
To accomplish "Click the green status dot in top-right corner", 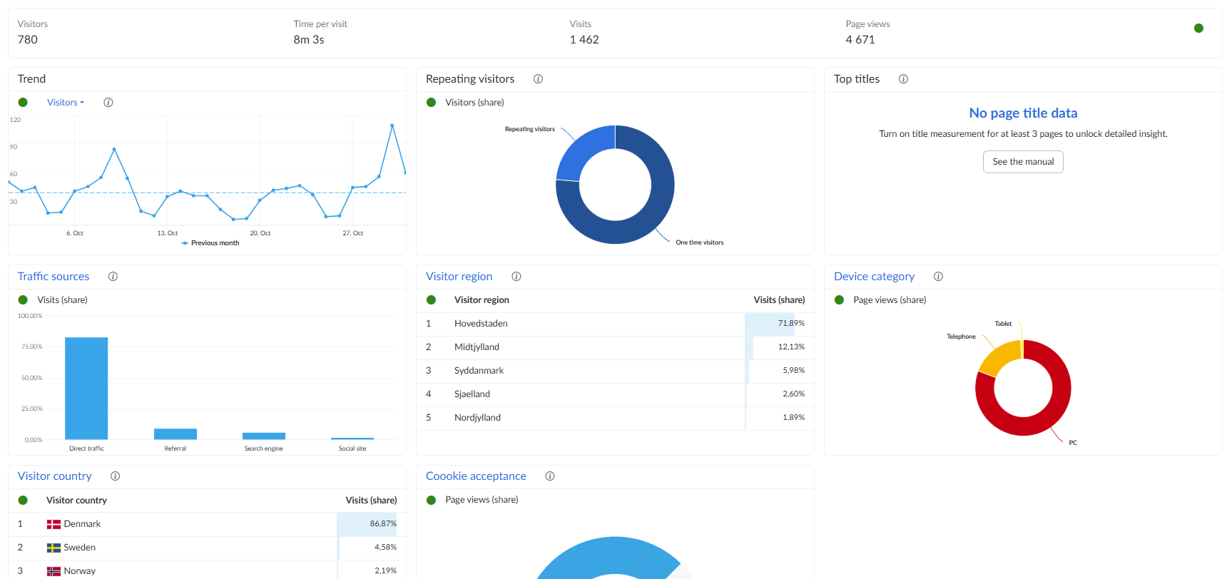I will point(1198,29).
